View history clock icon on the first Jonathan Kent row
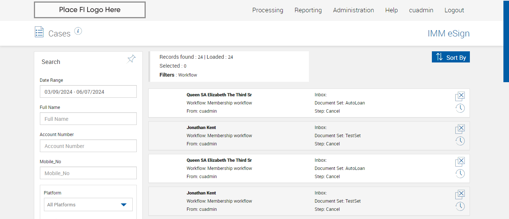Viewport: 509px width, 219px height. [460, 141]
